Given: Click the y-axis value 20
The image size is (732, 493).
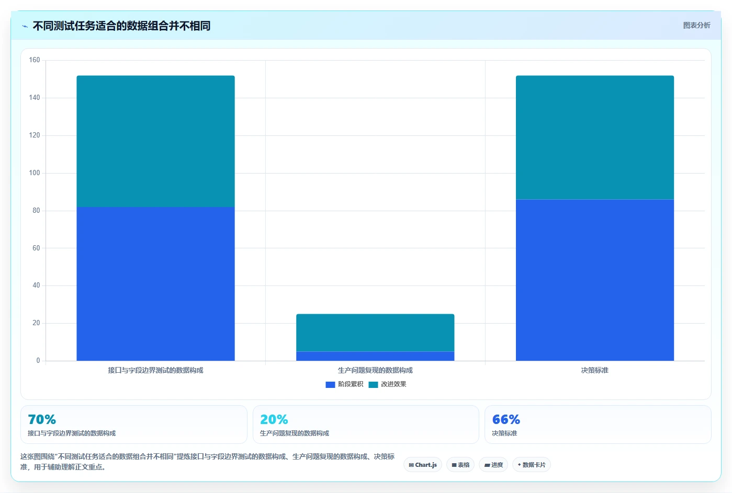Looking at the screenshot, I should point(36,323).
